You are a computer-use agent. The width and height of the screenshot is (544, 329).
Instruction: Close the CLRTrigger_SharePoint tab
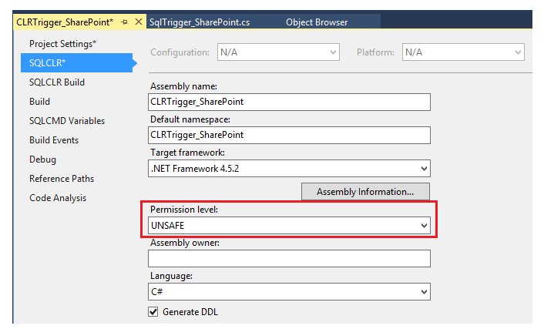coord(139,22)
